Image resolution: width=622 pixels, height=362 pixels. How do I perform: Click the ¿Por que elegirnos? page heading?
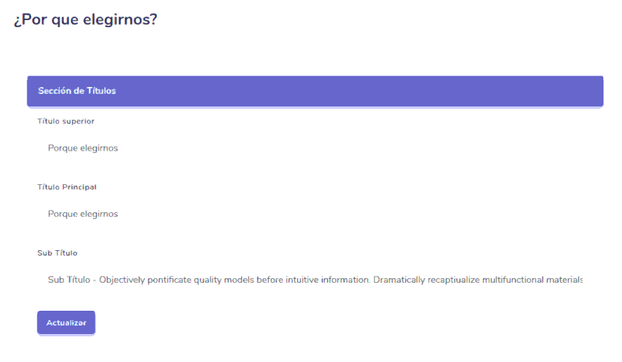pyautogui.click(x=86, y=19)
